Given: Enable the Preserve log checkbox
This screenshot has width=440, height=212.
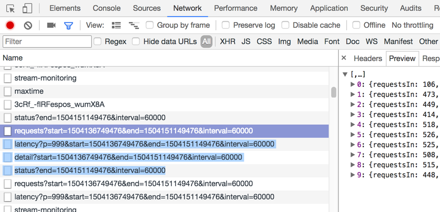Looking at the screenshot, I should [226, 25].
